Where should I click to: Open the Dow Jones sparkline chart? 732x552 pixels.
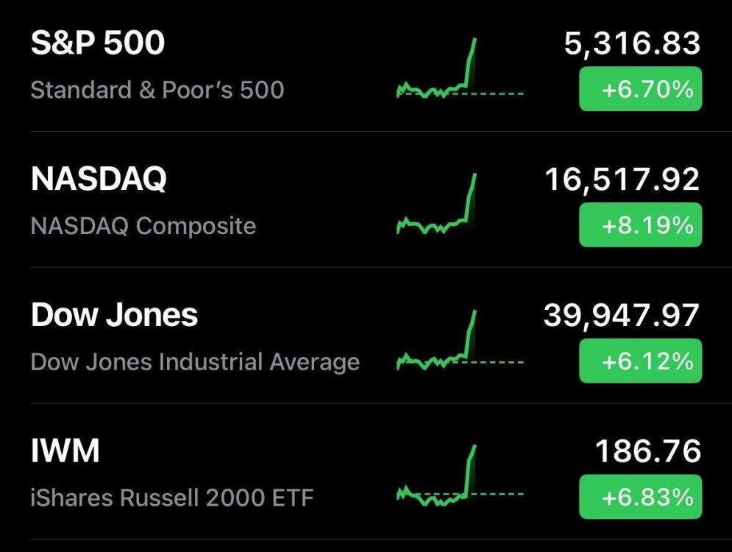[459, 342]
